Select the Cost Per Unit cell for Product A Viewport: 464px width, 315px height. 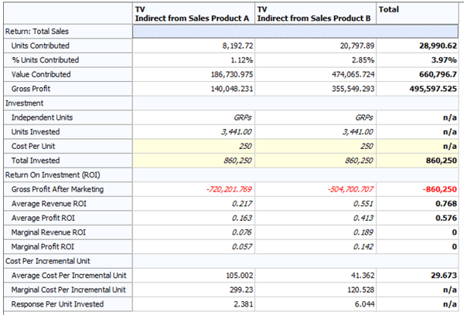click(x=193, y=146)
